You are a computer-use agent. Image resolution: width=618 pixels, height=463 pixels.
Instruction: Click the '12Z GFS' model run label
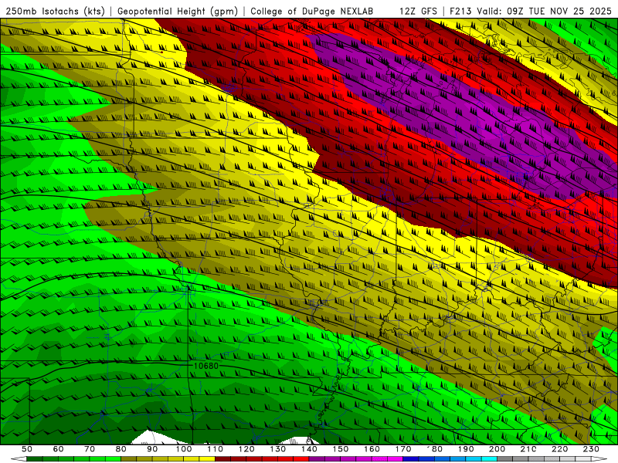[x=418, y=12]
